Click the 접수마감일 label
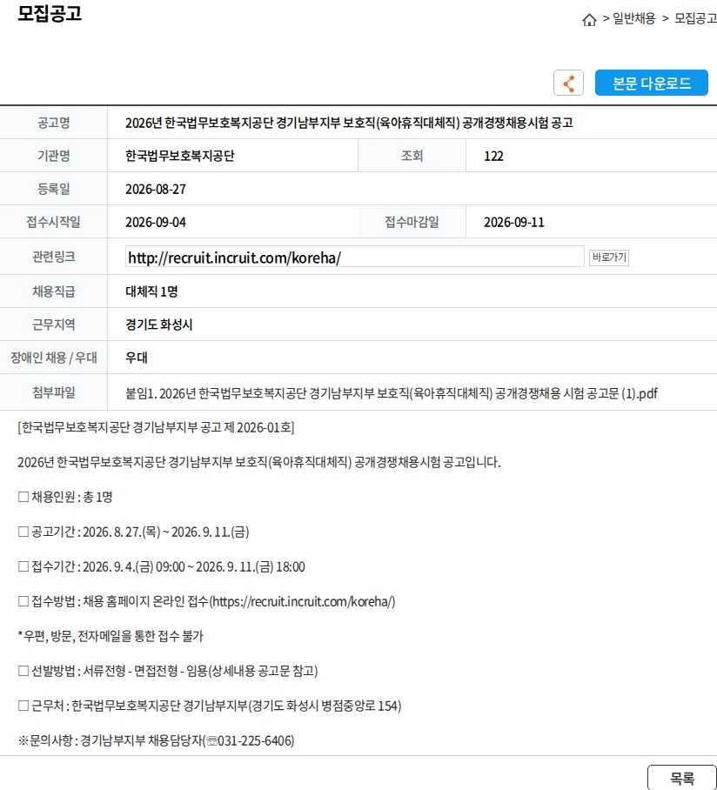This screenshot has height=790, width=717. (x=412, y=222)
